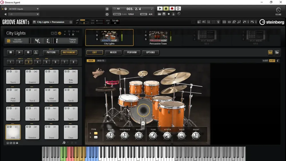Open the load kit folder icon at right
286x161 pixels.
tap(277, 52)
